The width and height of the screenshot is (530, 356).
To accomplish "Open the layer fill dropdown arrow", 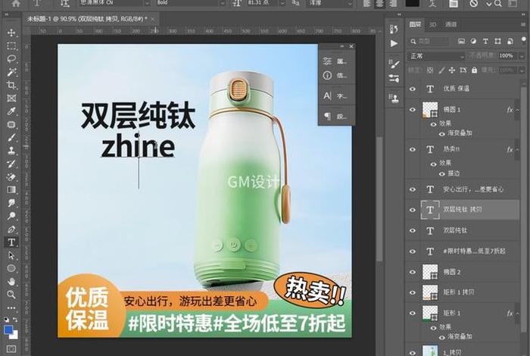I will pos(522,70).
